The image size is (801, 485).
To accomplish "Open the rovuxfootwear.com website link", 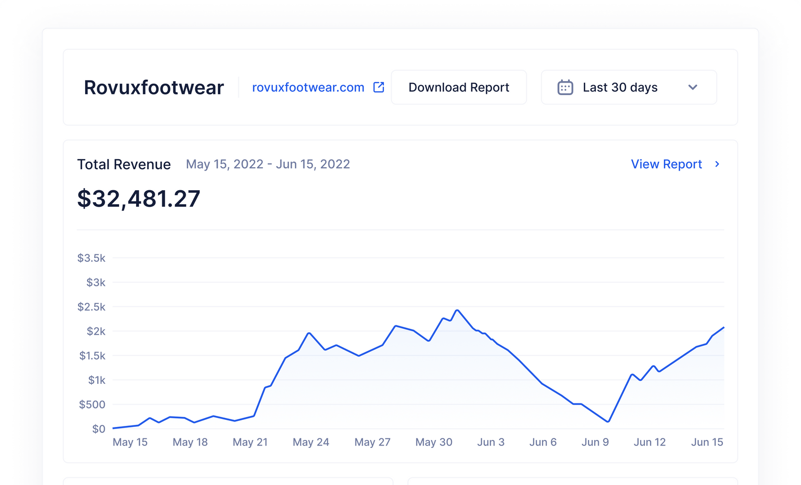I will [308, 87].
